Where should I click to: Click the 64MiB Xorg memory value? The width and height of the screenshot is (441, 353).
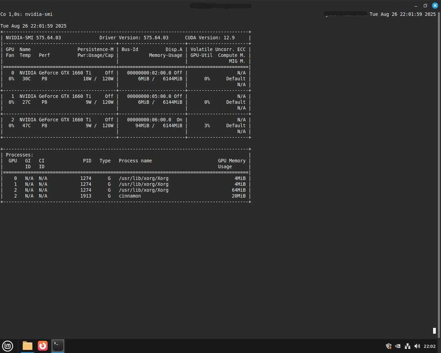pyautogui.click(x=238, y=190)
